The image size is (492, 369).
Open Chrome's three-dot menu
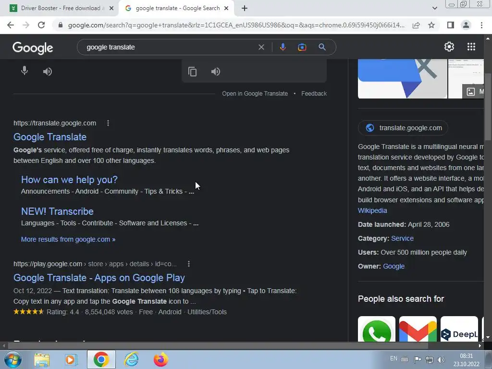481,25
